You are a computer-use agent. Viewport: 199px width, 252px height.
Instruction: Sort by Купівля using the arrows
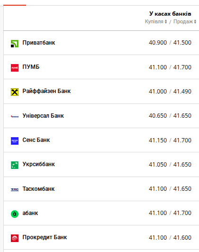click(x=166, y=21)
